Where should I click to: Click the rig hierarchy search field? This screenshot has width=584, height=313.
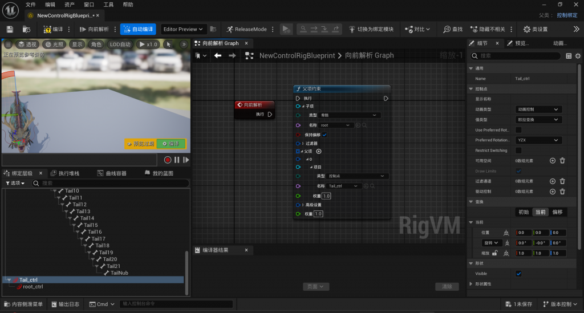[x=110, y=183]
